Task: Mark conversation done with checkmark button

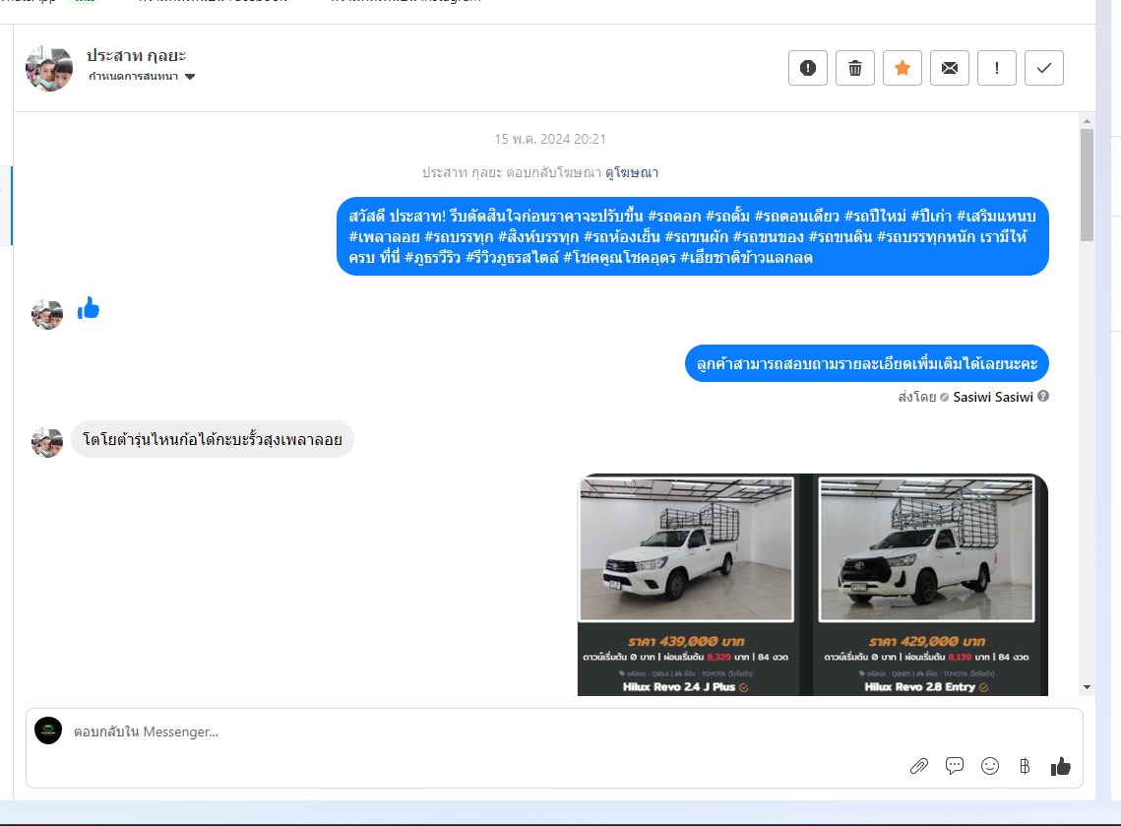Action: point(1044,68)
